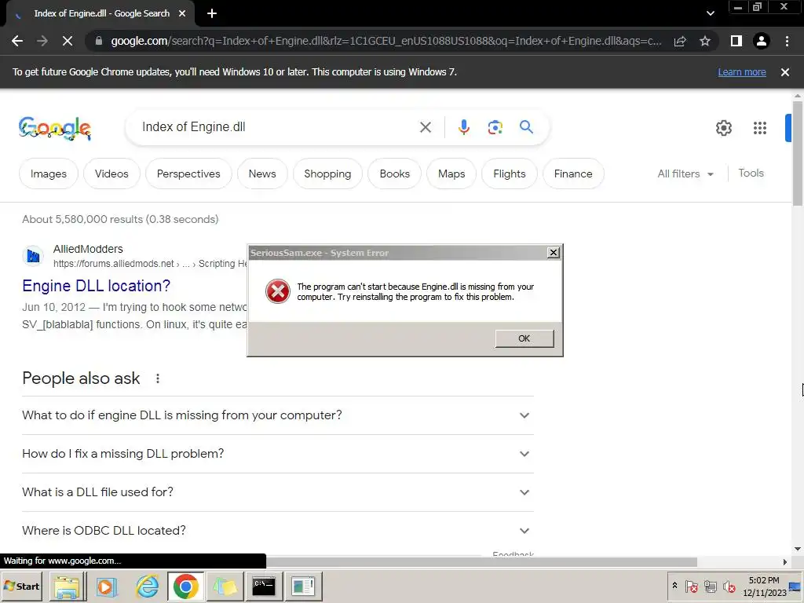
Task: Open the Chrome three-dot menu
Action: [787, 41]
